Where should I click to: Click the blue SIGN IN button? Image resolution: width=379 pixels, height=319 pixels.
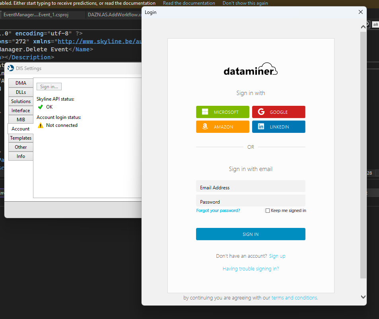tap(251, 234)
